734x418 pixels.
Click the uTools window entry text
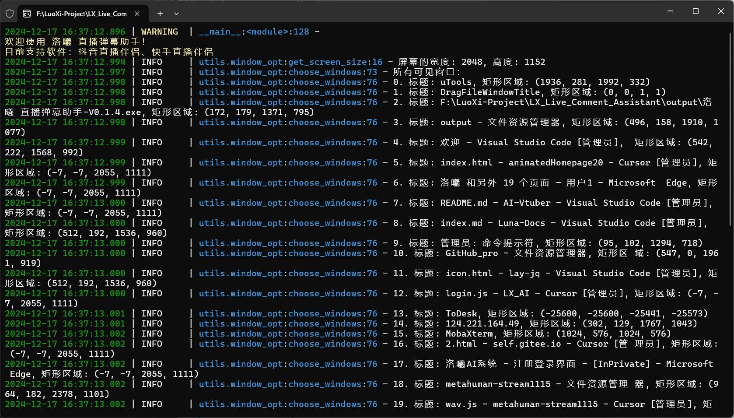coord(456,82)
